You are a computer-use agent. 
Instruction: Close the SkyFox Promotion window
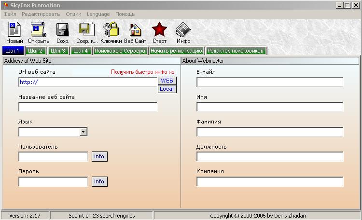pos(356,5)
